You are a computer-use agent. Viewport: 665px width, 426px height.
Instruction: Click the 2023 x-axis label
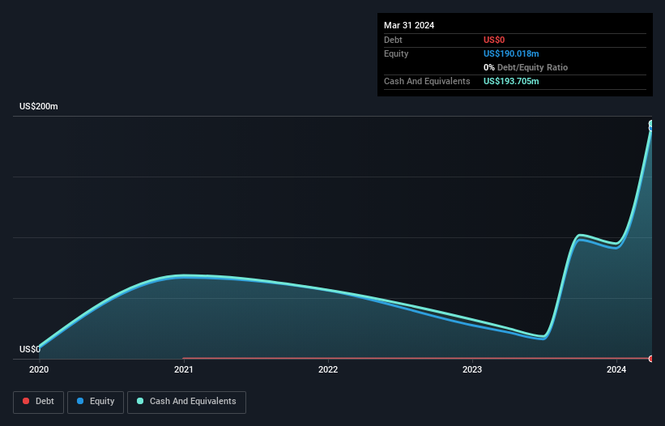(x=472, y=369)
